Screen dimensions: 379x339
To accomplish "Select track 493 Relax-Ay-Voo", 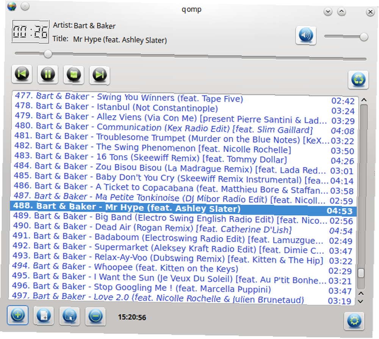I will pos(183,258).
